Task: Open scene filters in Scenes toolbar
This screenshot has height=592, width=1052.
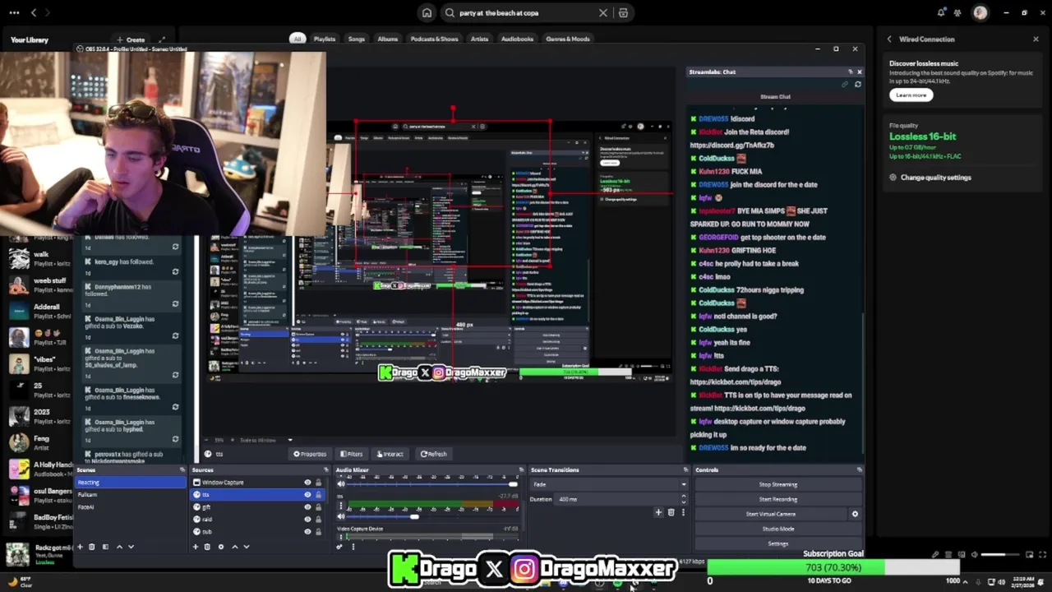Action: click(105, 547)
